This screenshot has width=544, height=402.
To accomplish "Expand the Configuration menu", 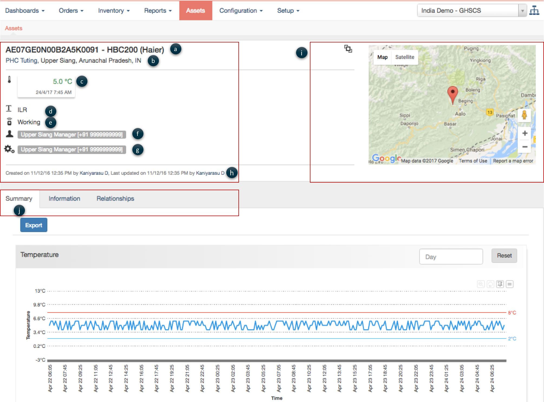I will [x=241, y=11].
